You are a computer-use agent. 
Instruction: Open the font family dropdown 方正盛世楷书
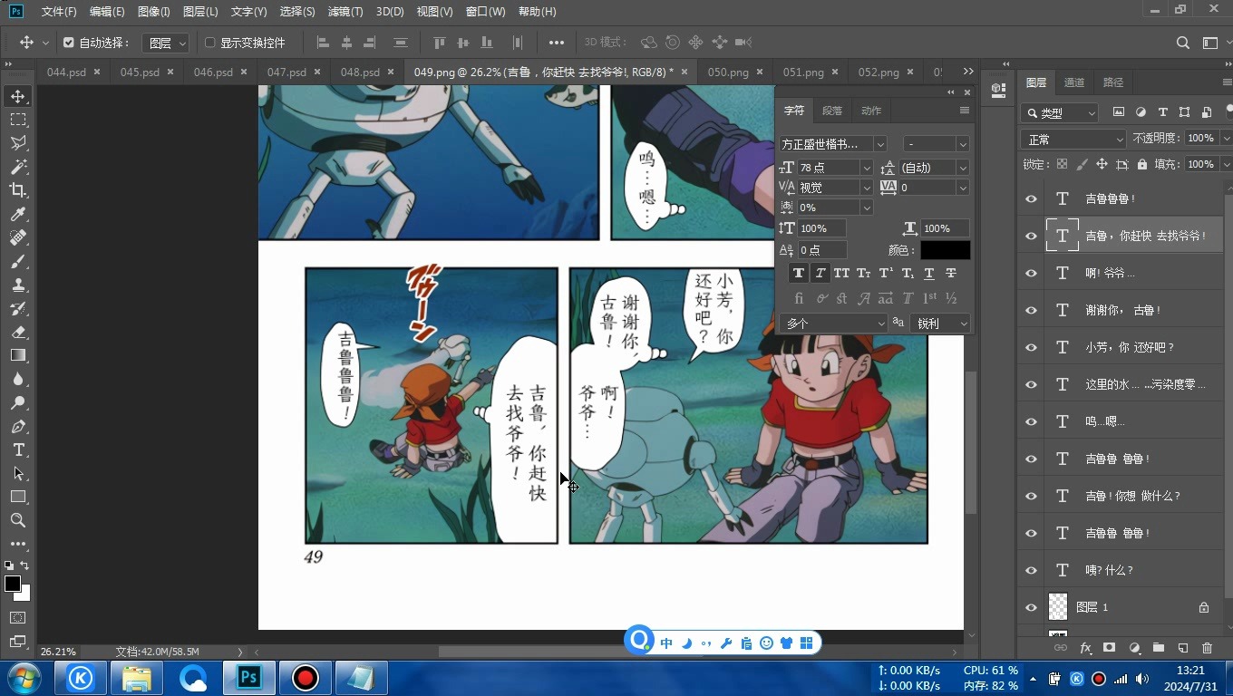point(832,144)
